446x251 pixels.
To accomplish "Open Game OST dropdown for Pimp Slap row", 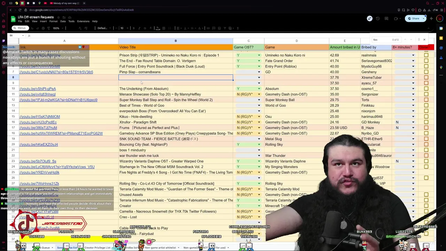I will 259,72.
